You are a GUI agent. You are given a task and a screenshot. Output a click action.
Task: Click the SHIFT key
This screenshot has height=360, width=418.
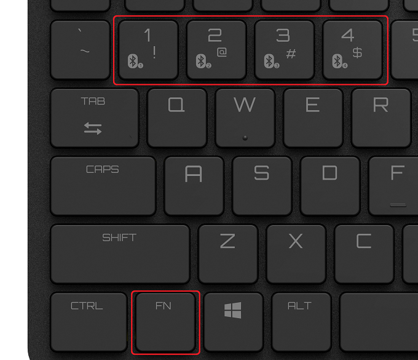tap(120, 254)
